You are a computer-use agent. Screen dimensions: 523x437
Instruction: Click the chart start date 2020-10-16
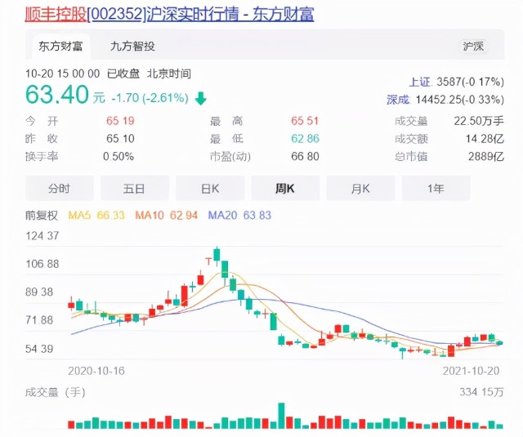[96, 371]
